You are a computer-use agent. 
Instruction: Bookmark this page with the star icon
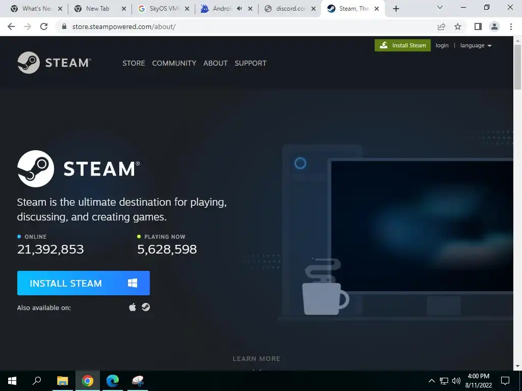(x=458, y=26)
